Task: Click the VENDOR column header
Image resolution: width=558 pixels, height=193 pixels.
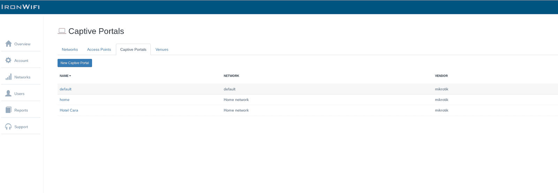Action: tap(441, 76)
